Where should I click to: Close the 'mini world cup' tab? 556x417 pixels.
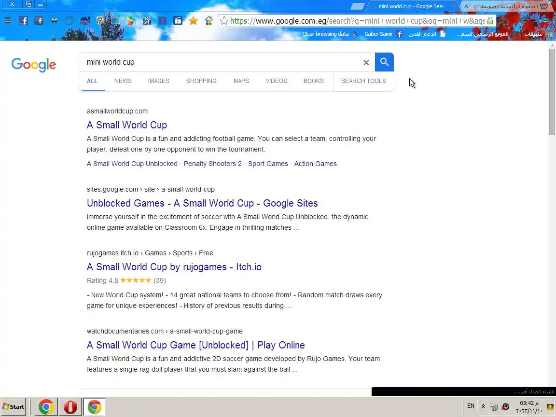tap(374, 6)
